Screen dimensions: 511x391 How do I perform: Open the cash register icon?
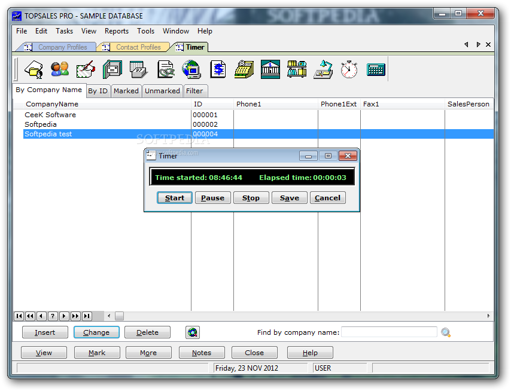coord(244,69)
